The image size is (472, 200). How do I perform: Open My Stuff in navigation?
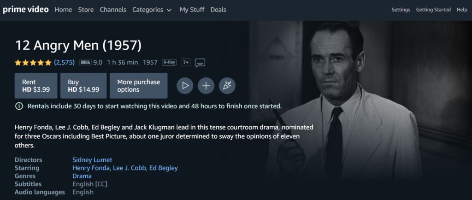(x=192, y=10)
